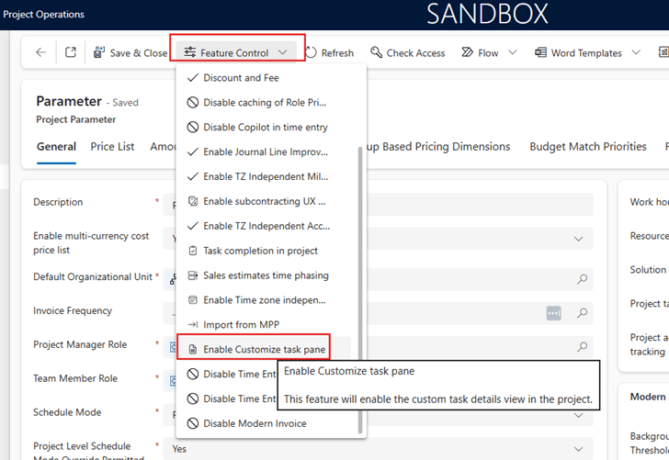Click the back arrow icon
The image size is (669, 460).
point(40,53)
